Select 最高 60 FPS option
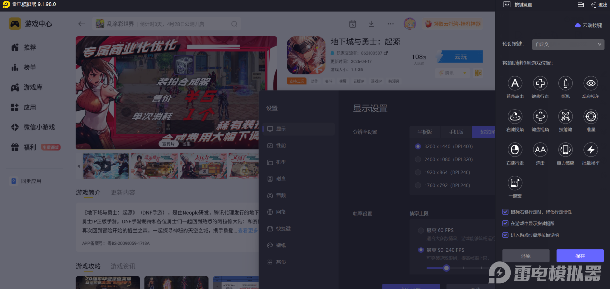 click(421, 231)
